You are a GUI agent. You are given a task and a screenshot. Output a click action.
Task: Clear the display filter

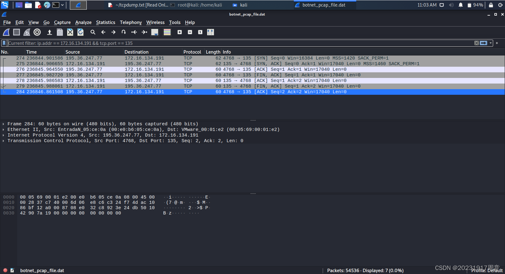477,43
